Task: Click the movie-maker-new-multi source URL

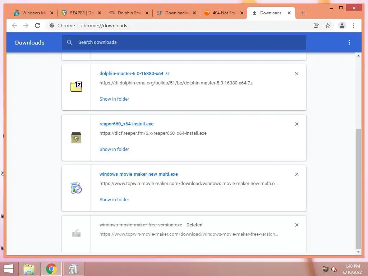Action: click(x=188, y=184)
